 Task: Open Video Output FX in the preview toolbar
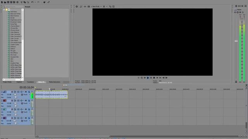tap(85, 7)
